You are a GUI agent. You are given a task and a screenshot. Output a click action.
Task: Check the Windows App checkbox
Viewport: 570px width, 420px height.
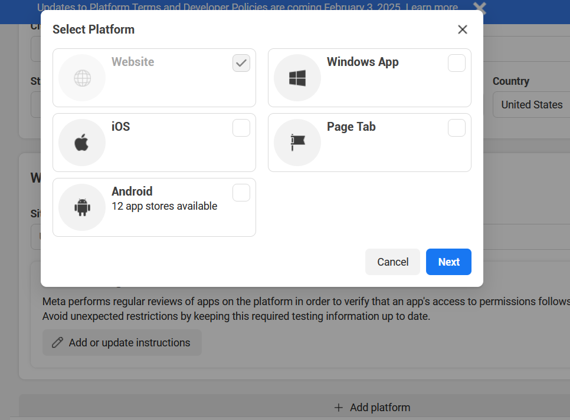point(457,63)
